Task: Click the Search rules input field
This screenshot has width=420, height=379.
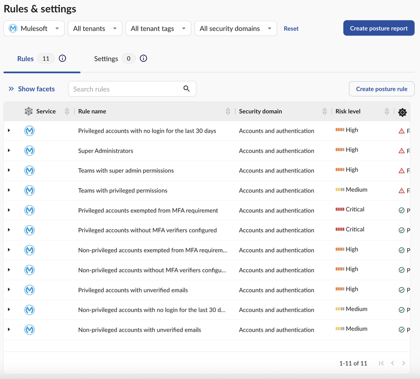Action: pos(125,89)
